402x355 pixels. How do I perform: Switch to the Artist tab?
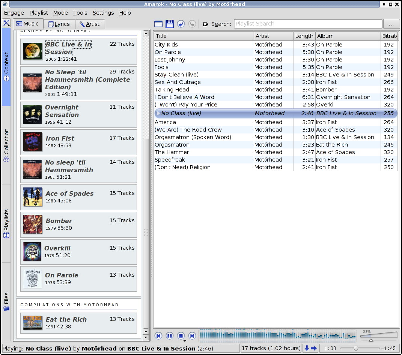point(90,24)
